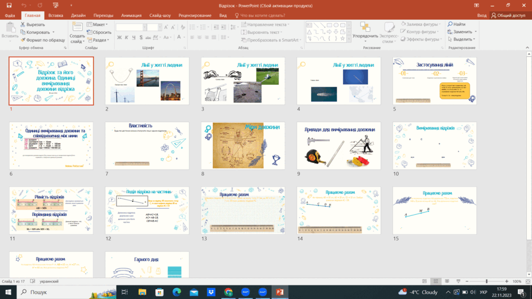
Task: Click the Общий доступ share button
Action: click(508, 15)
